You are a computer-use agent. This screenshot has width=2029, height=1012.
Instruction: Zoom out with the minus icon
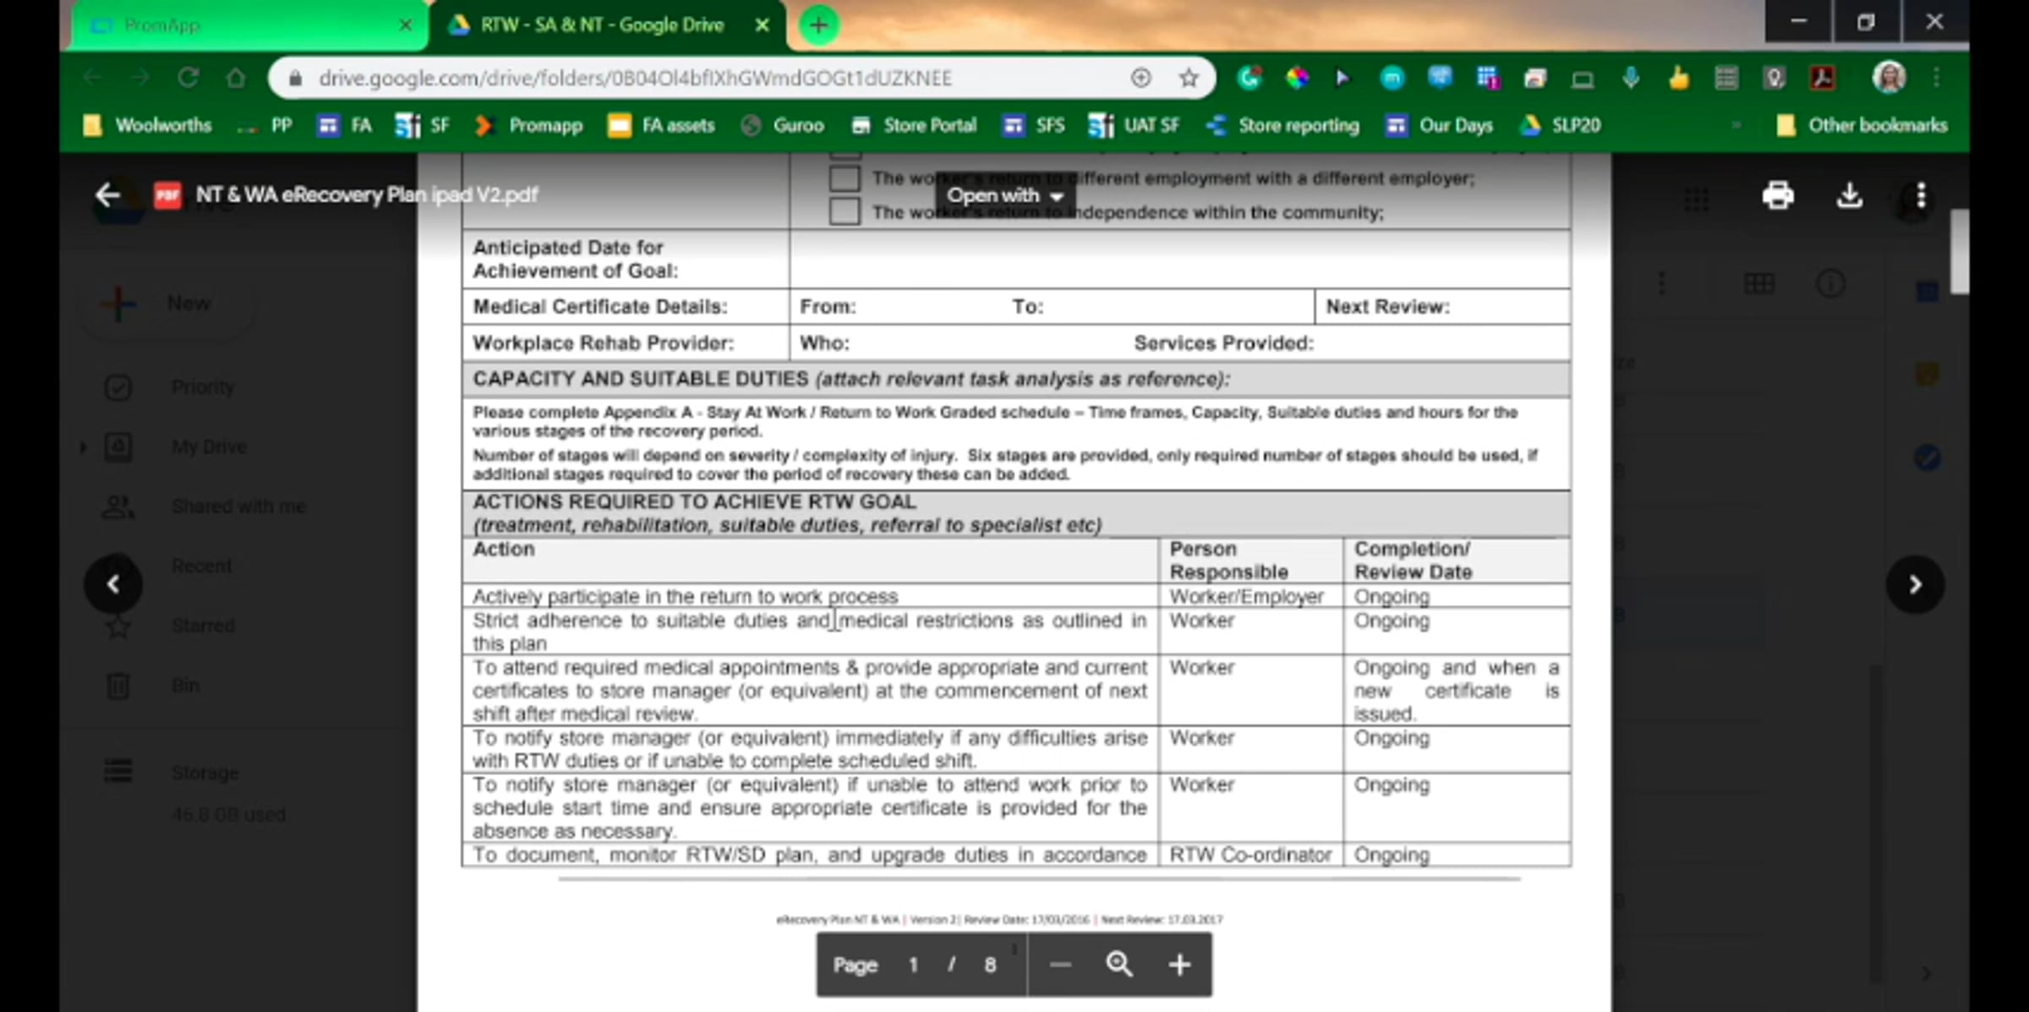point(1060,965)
